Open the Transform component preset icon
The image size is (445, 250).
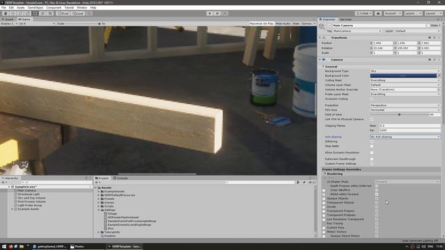[434, 37]
